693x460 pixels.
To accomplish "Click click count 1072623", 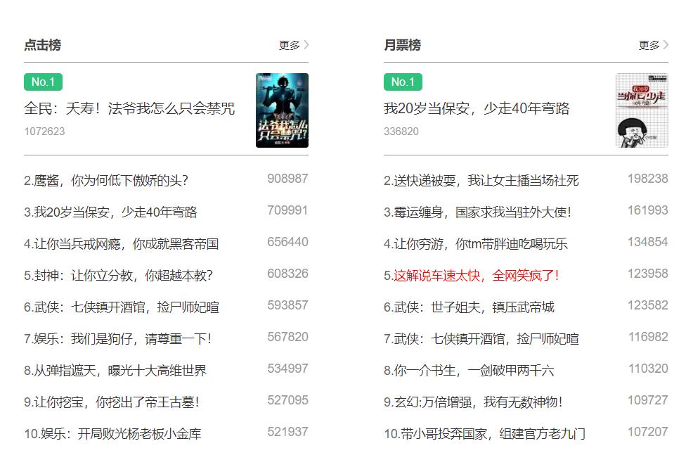I will coord(44,132).
